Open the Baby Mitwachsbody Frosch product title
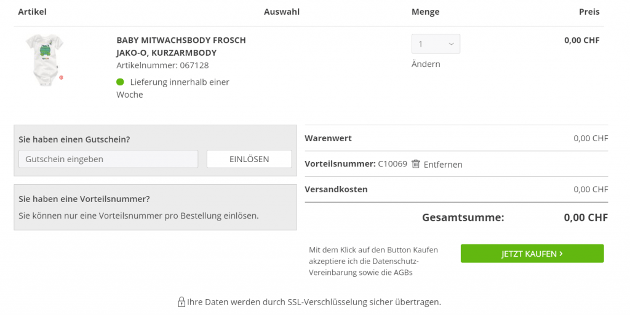Viewport: 630px width, 315px height. (181, 41)
